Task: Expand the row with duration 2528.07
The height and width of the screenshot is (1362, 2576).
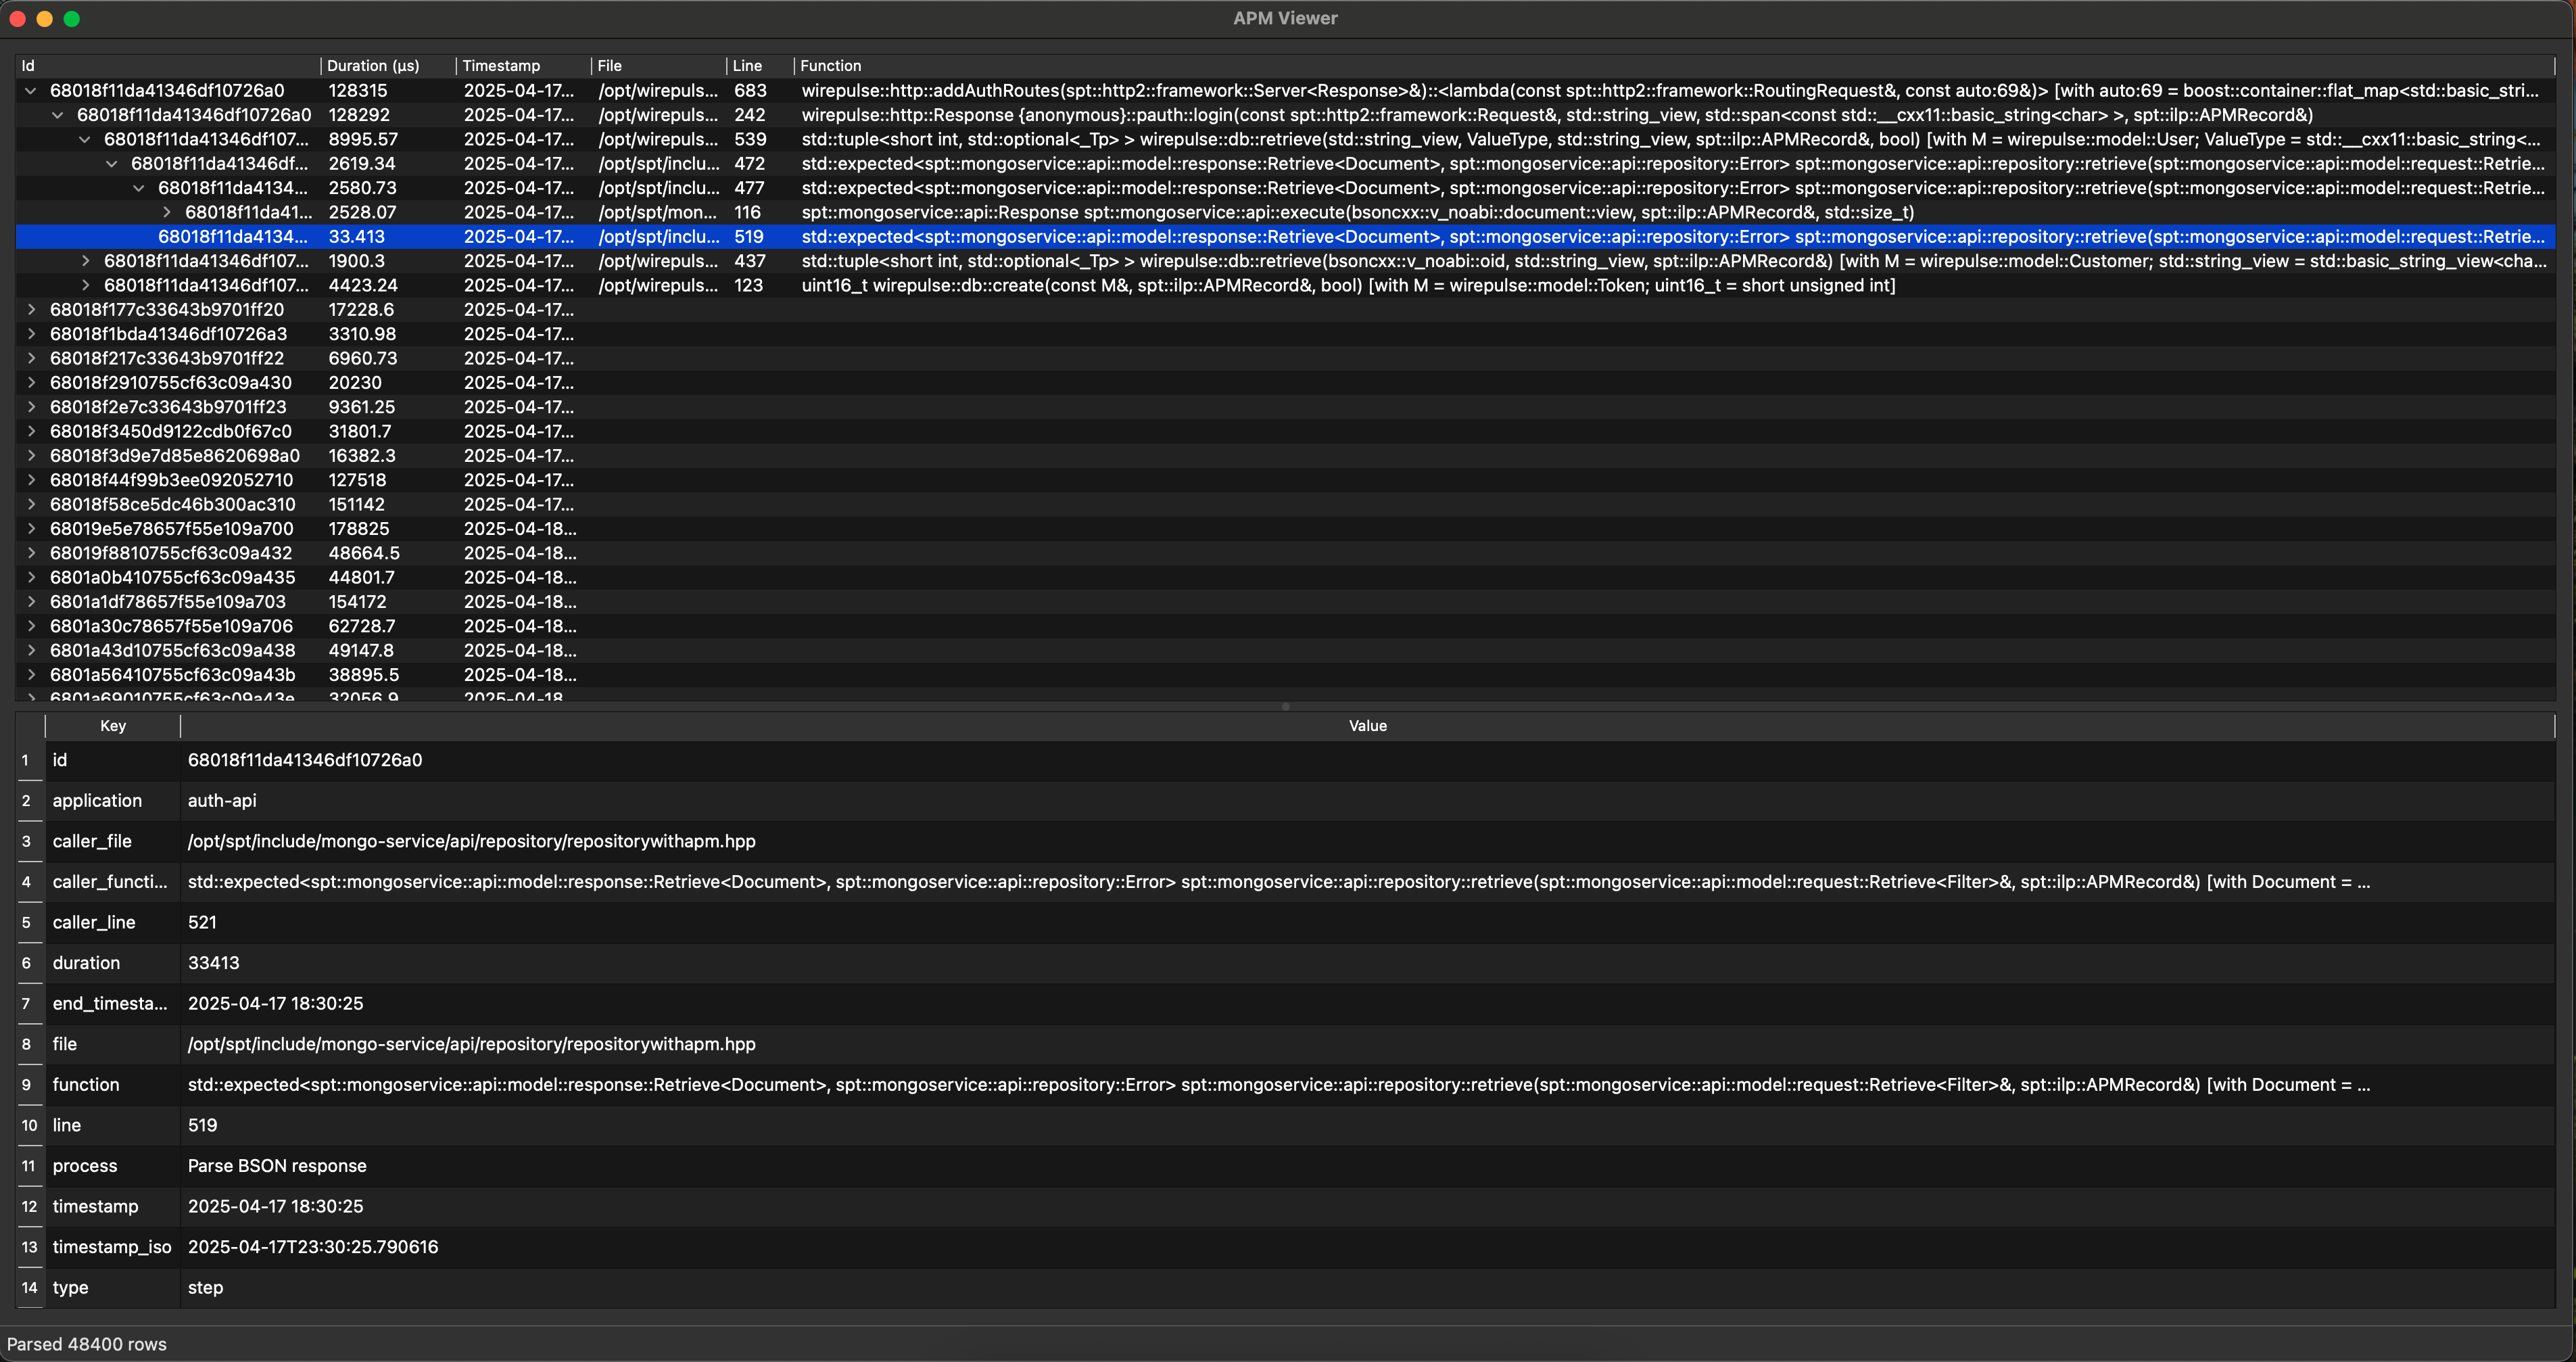Action: [x=166, y=213]
